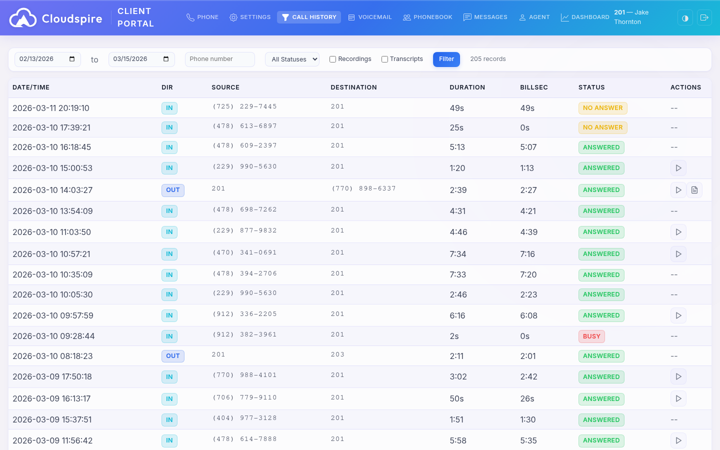Play the recording for the 2026-03-09 17:50:18 call

point(678,376)
